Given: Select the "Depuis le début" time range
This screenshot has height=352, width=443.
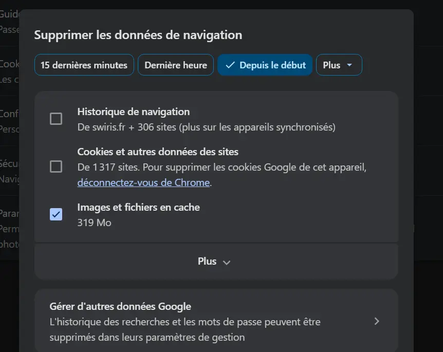Looking at the screenshot, I should tap(265, 65).
